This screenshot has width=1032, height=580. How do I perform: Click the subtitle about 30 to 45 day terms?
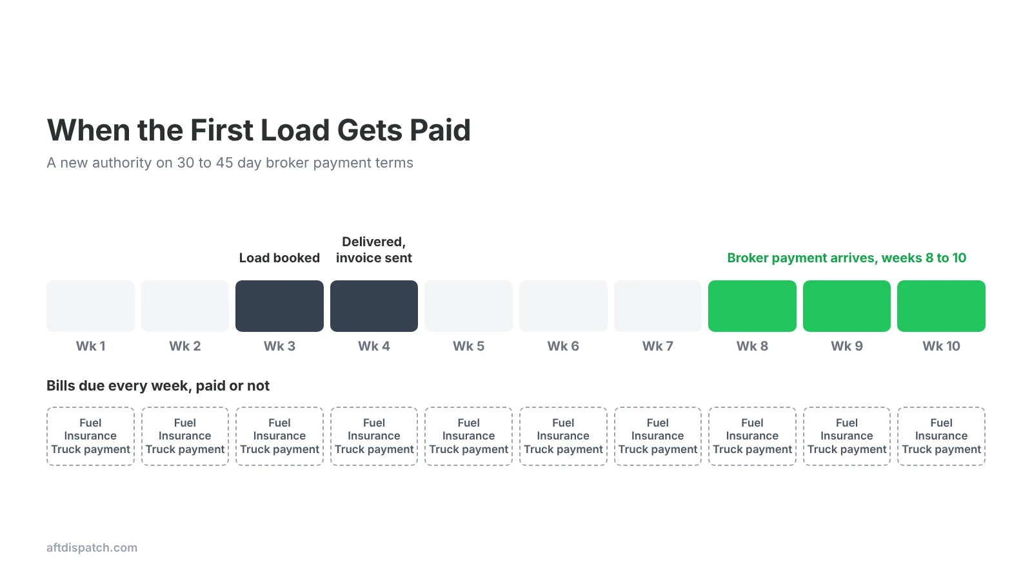(x=230, y=163)
